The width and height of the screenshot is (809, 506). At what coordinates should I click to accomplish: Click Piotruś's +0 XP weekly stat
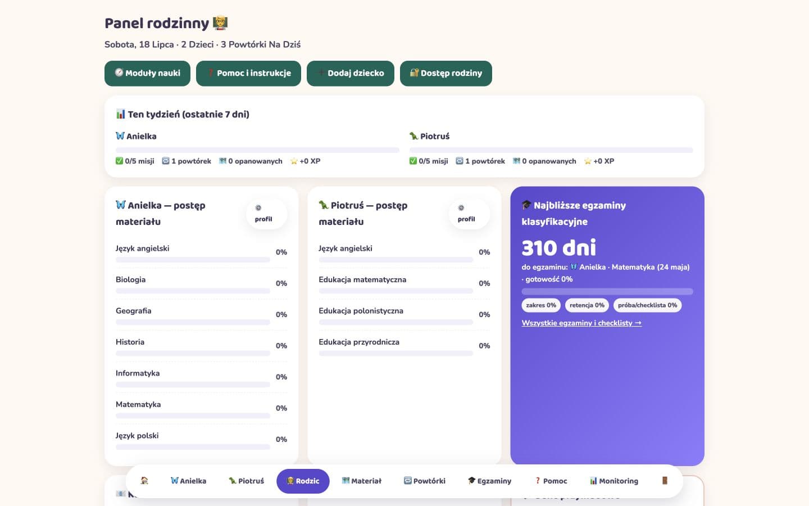point(599,161)
